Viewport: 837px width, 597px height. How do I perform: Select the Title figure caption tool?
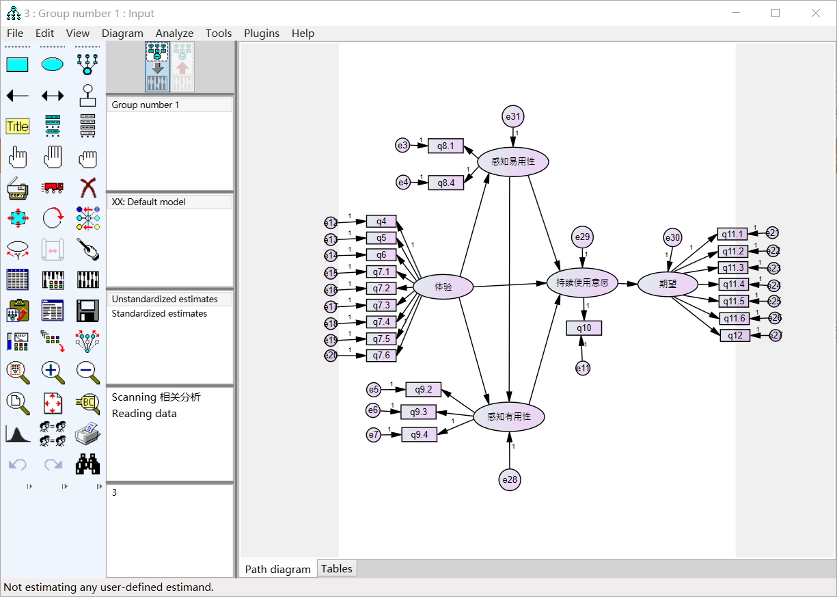point(17,127)
